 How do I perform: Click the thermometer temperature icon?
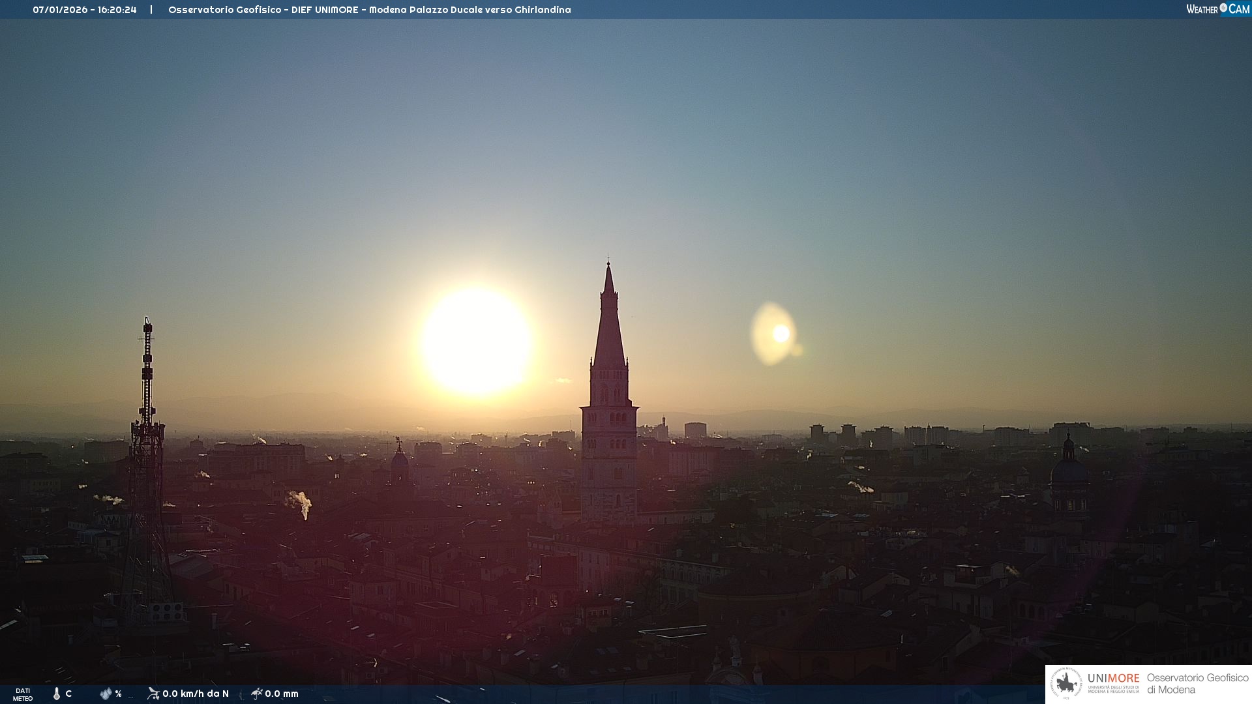coord(57,694)
